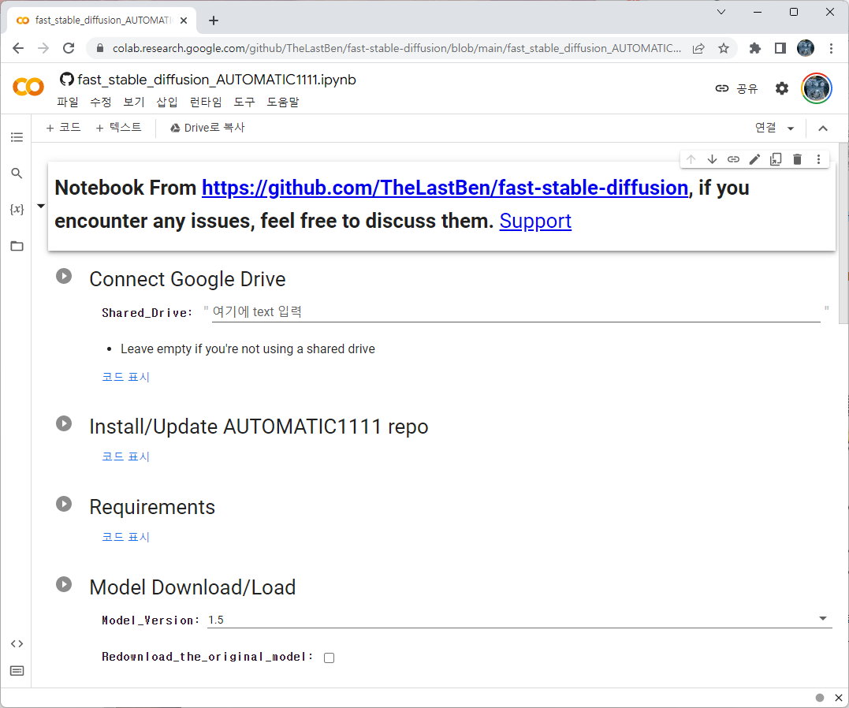849x708 pixels.
Task: Click the 연결 connect button
Action: click(x=765, y=128)
